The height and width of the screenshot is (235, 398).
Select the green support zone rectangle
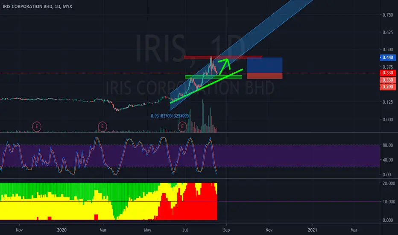click(214, 77)
